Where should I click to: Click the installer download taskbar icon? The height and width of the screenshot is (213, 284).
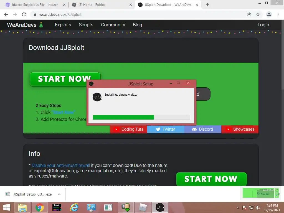tap(126, 207)
